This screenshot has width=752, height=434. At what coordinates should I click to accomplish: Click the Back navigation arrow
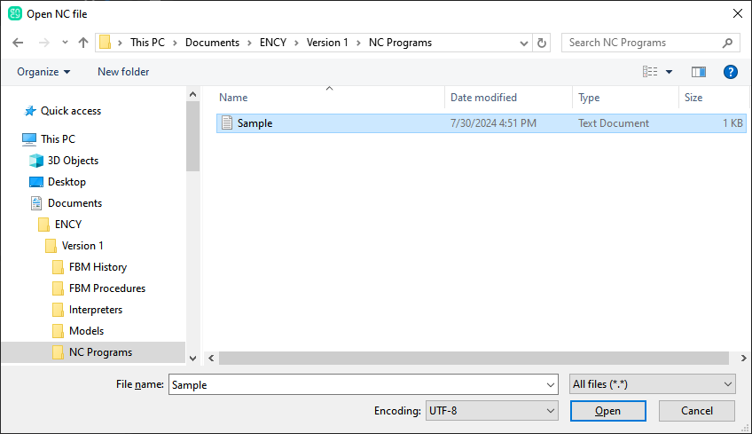(18, 43)
